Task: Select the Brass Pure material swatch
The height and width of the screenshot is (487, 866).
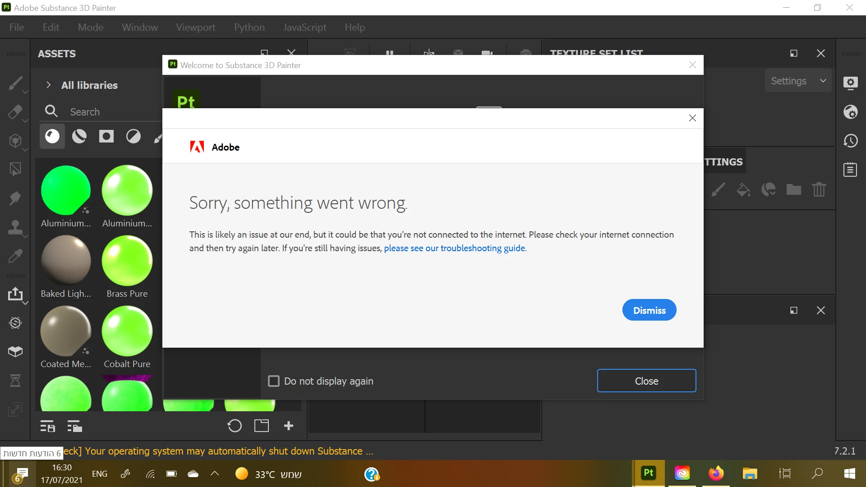Action: tap(127, 261)
